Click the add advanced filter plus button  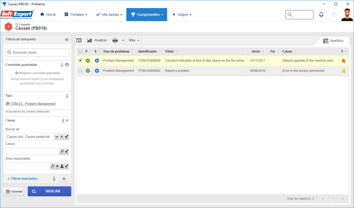[x=64, y=179]
